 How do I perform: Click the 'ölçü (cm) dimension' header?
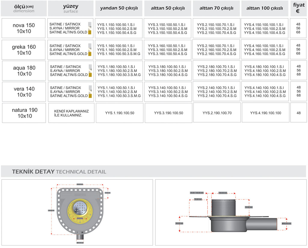click(x=24, y=8)
